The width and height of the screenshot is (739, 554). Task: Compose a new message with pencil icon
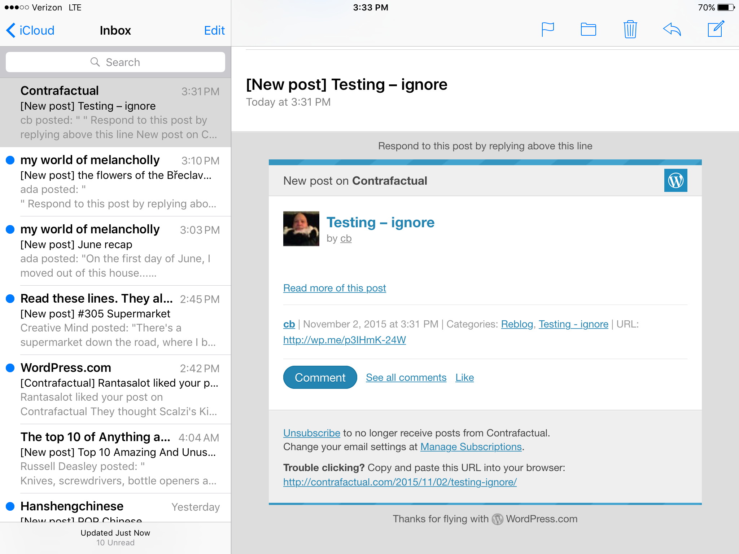716,29
